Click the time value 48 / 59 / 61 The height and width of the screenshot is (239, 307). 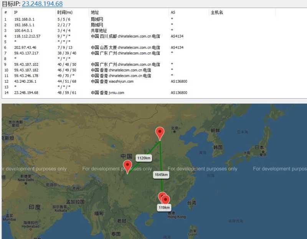click(67, 93)
